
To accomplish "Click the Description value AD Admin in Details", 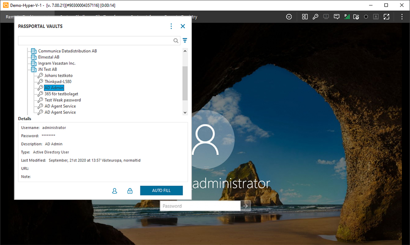I will (54, 144).
